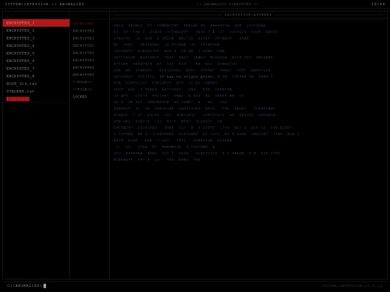Click the decoded phrase 'it has no origin point.'
This screenshot has width=390, height=292.
point(187,76)
